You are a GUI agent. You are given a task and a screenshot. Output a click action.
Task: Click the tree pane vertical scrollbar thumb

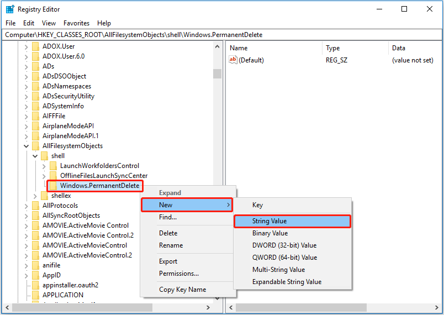(x=217, y=73)
